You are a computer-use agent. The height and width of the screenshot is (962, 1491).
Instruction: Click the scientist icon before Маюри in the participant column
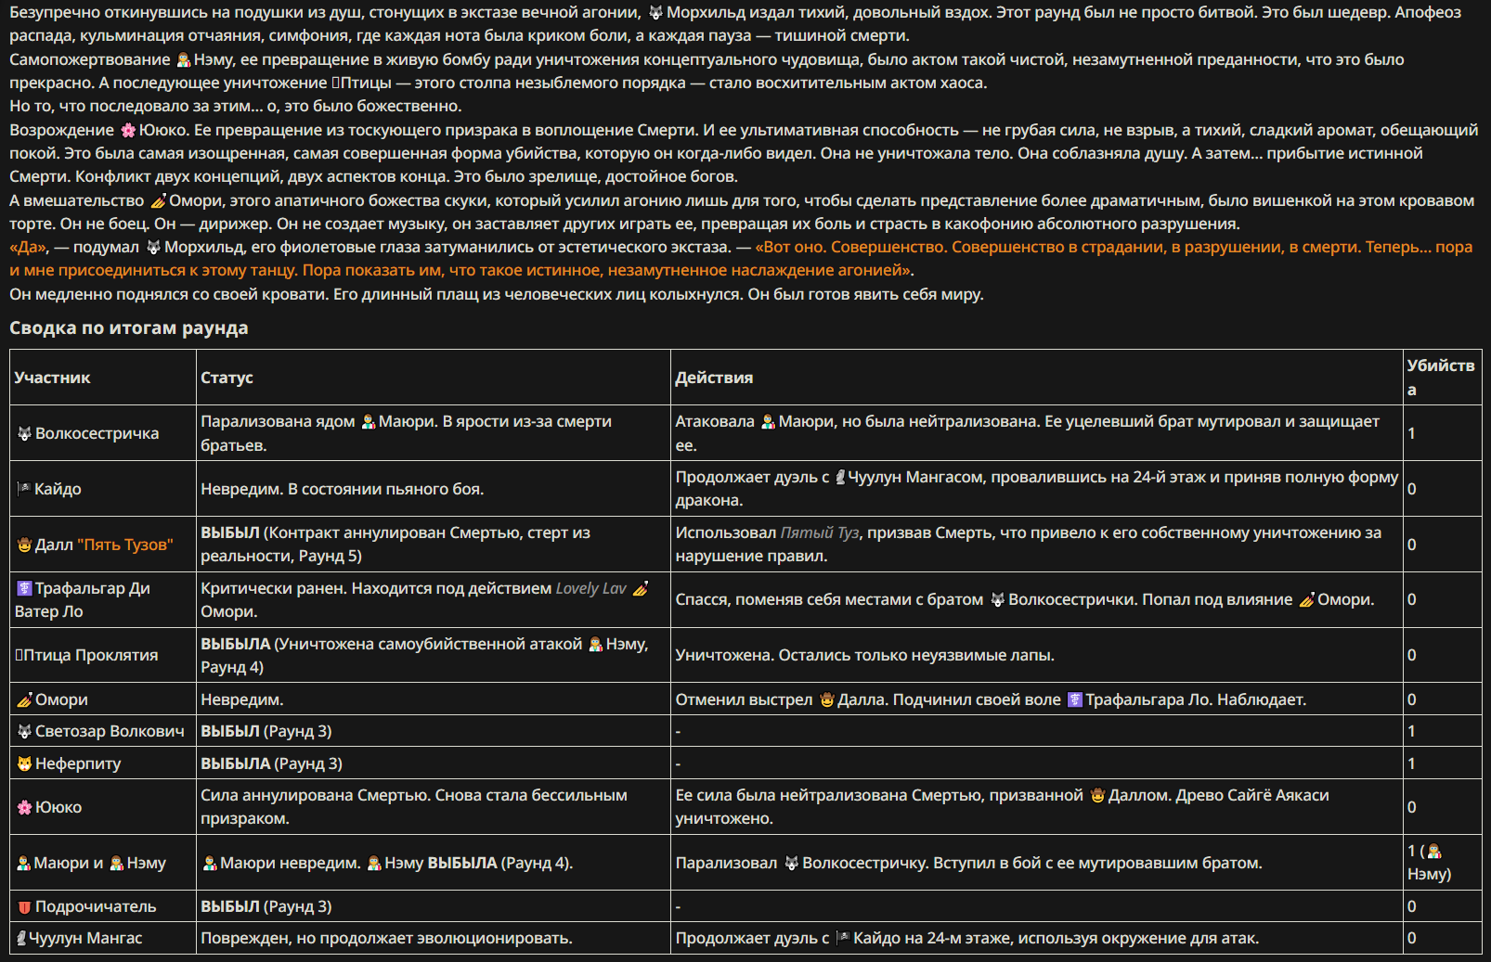(x=23, y=863)
